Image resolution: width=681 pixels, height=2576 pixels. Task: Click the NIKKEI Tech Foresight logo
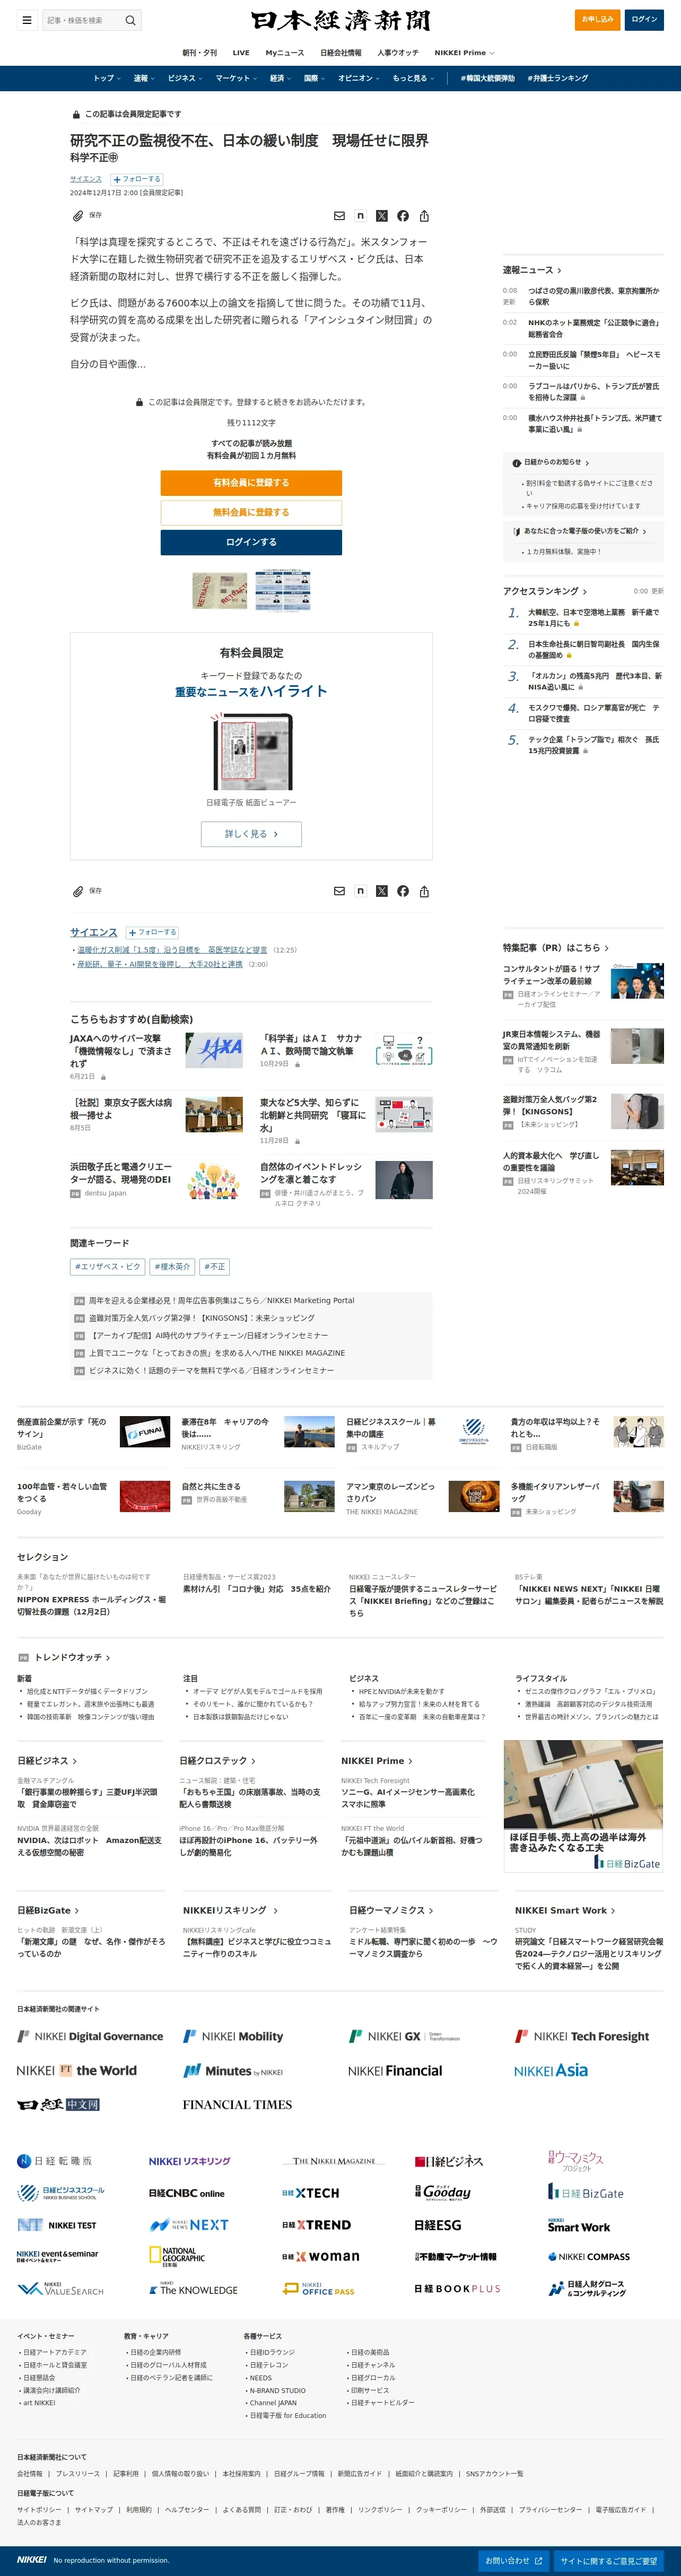click(x=582, y=2036)
